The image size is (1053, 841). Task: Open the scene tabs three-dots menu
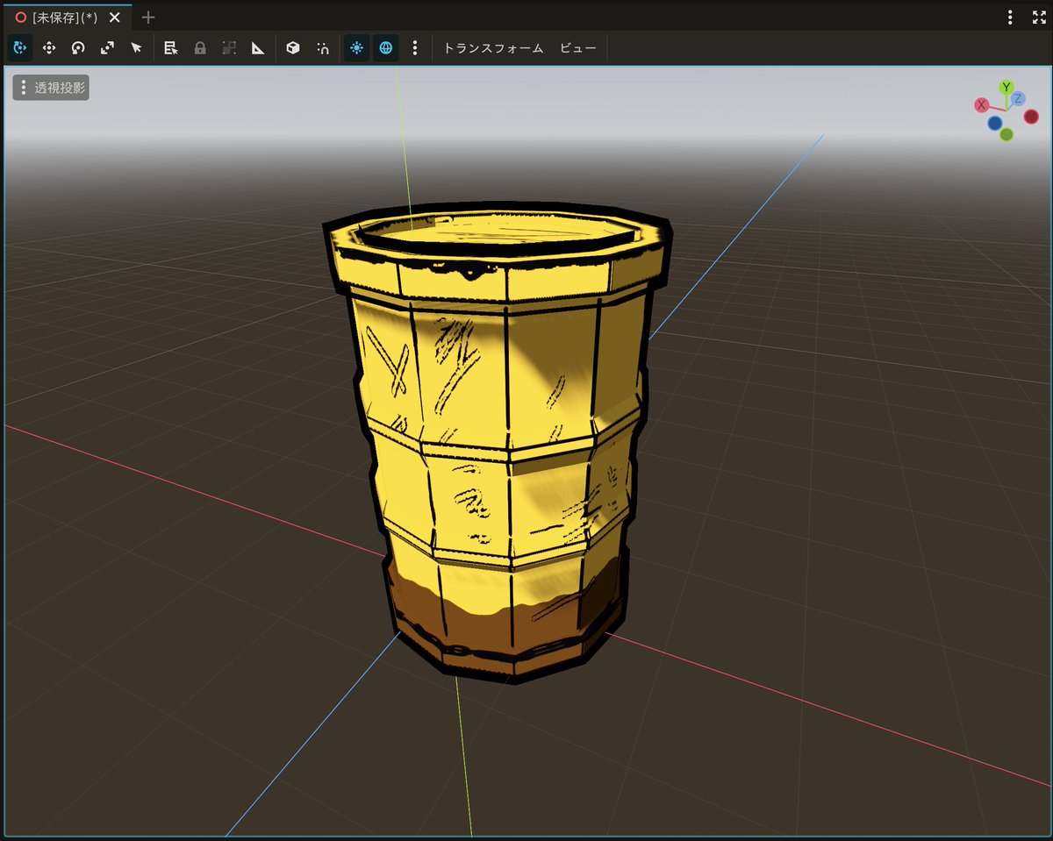[x=1011, y=17]
